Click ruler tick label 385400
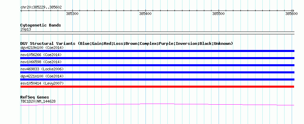The height and width of the screenshot is (124, 304). (145, 14)
